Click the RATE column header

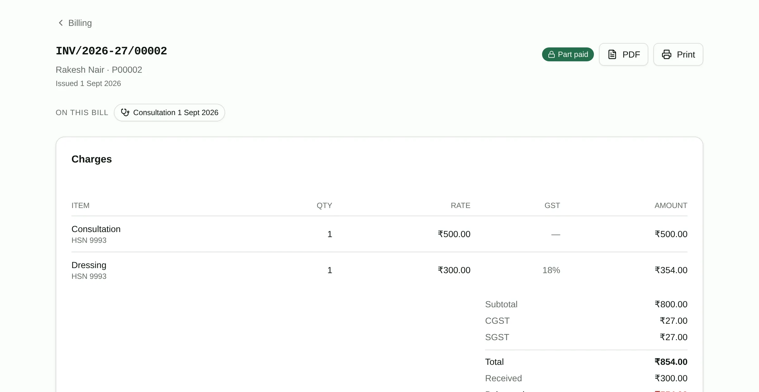[460, 205]
